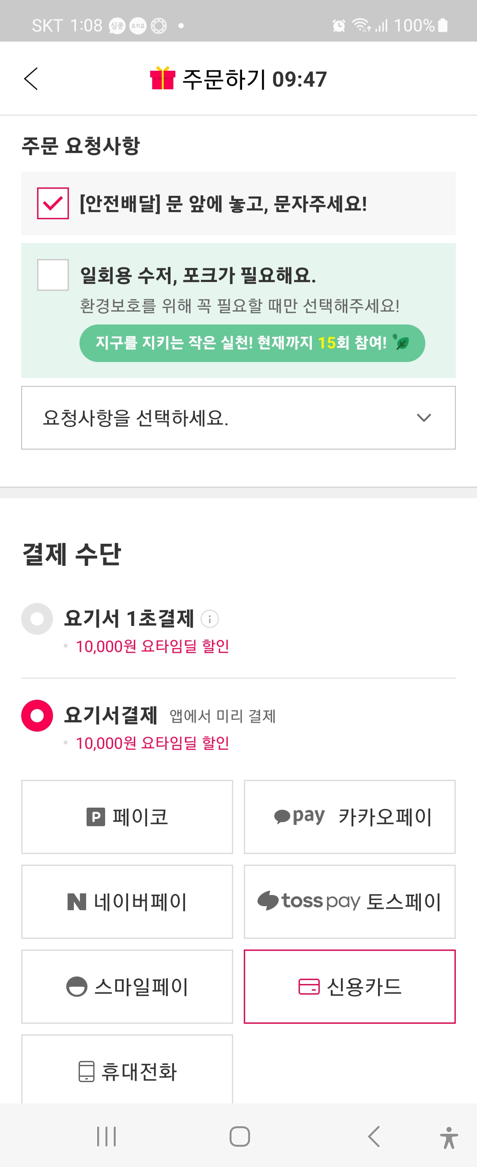477x1167 pixels.
Task: Expand request list with the chevron arrow
Action: point(424,418)
